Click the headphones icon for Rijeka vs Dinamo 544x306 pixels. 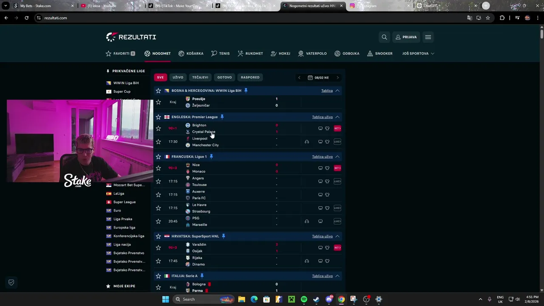pyautogui.click(x=307, y=261)
